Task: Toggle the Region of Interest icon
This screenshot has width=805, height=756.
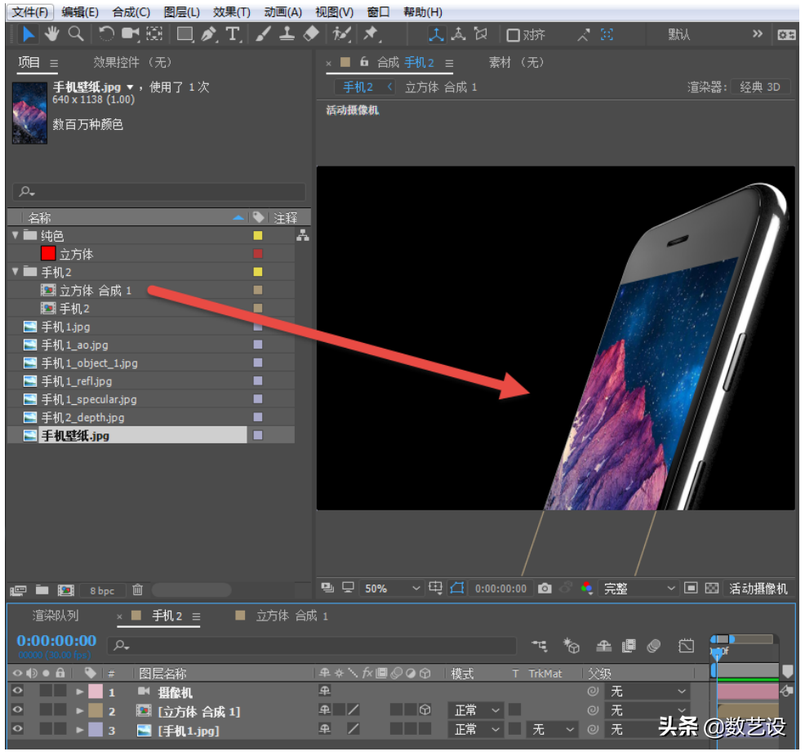Action: pos(691,588)
